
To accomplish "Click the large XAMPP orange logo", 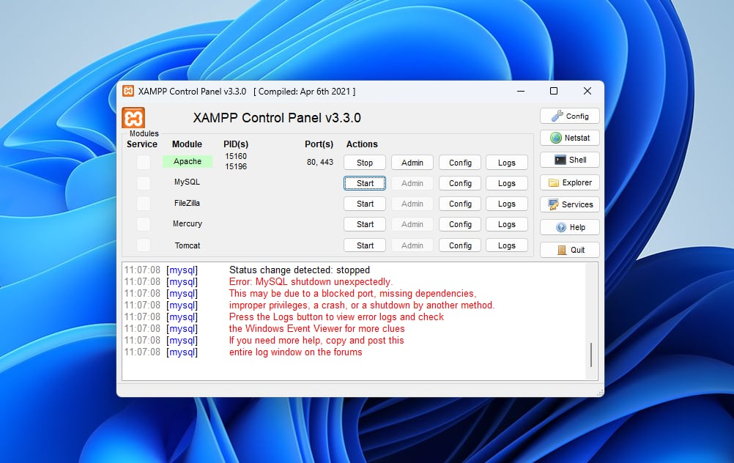I will 133,117.
